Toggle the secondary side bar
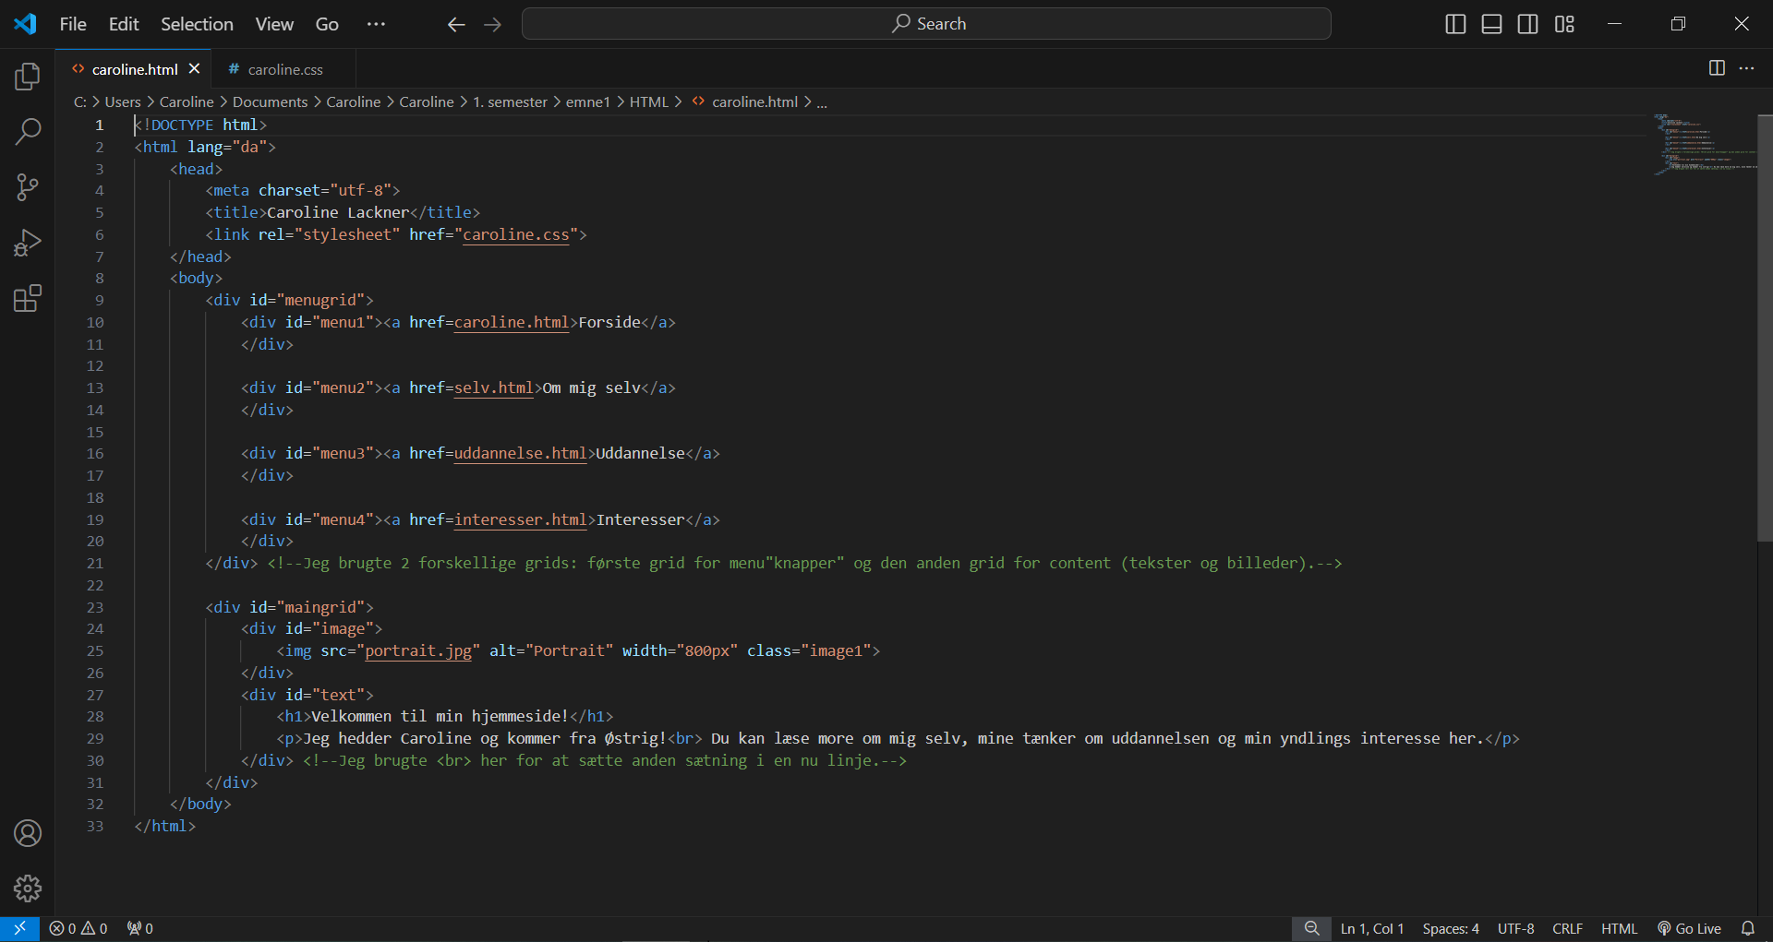This screenshot has height=942, width=1773. coord(1527,24)
